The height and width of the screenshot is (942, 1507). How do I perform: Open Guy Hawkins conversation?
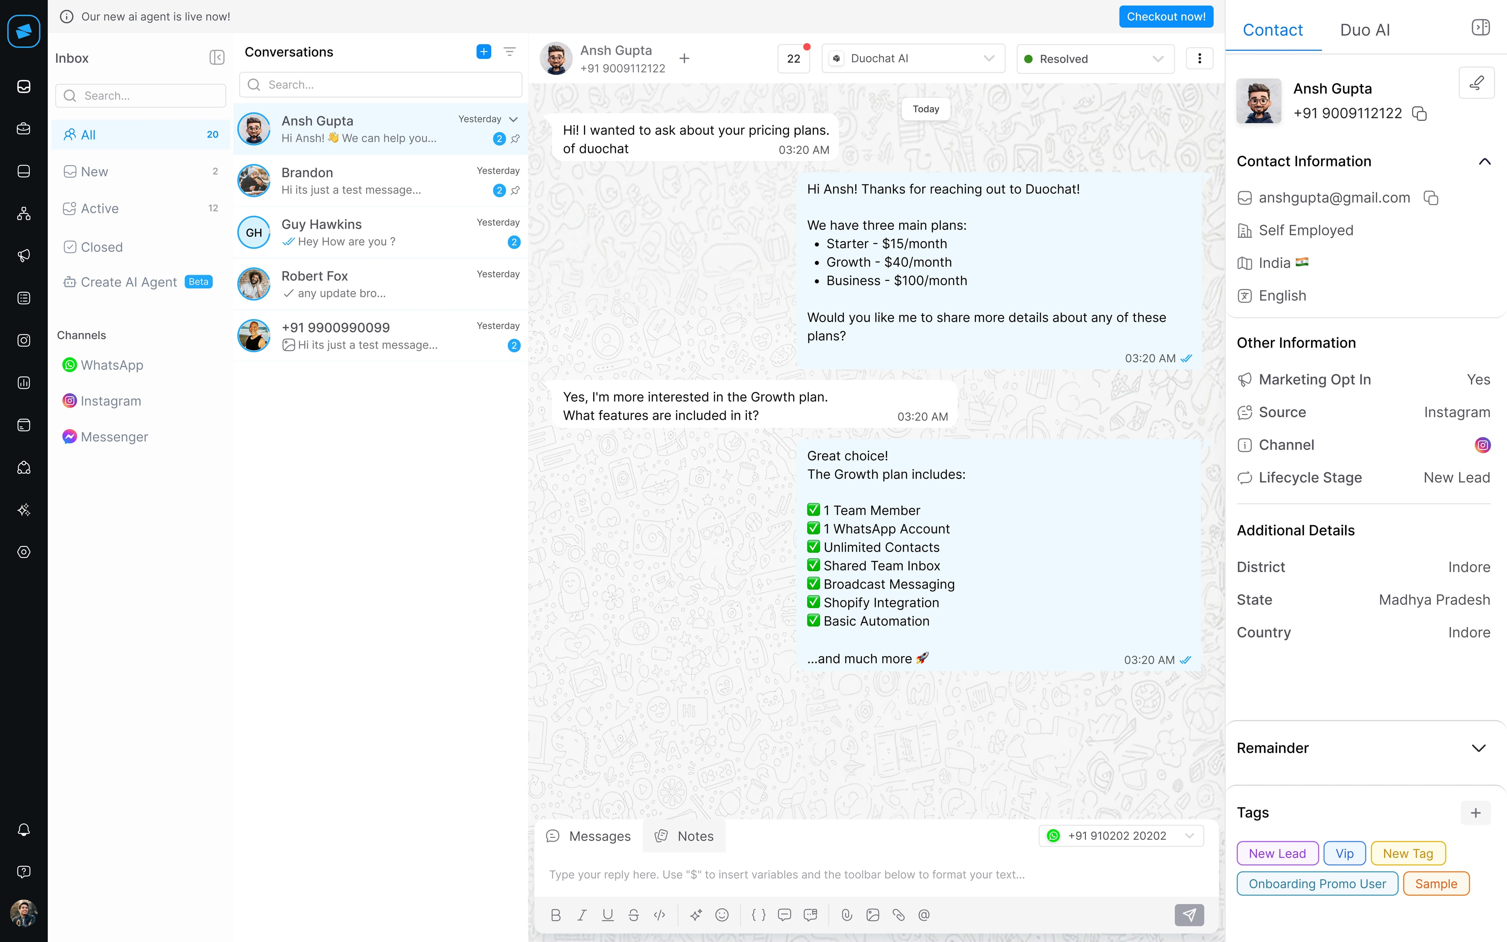[x=381, y=232]
